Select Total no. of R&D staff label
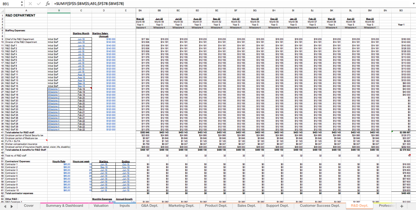 pos(16,156)
